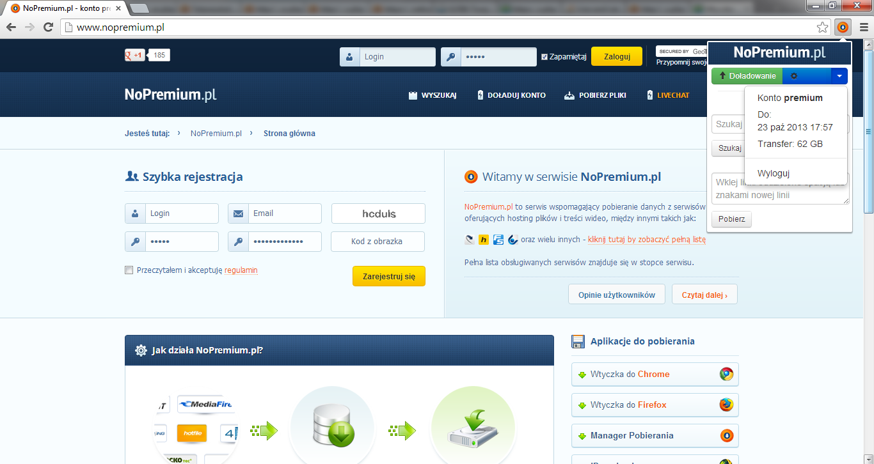Click the registration Login field
Screen dimensions: 874x464
click(171, 213)
